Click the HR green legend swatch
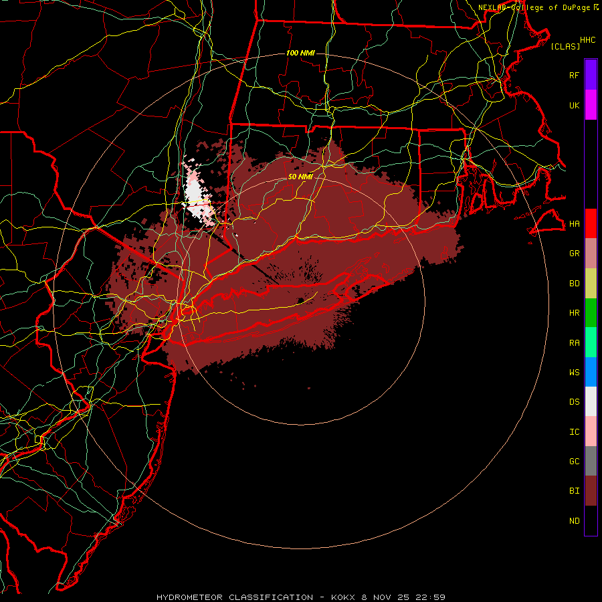 point(591,313)
